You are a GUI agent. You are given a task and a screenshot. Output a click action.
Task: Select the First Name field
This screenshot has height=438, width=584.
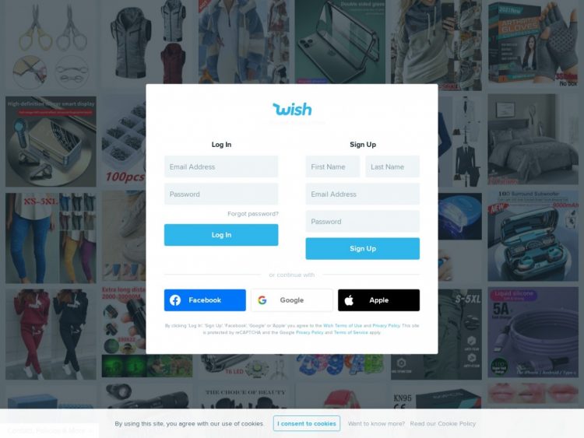pyautogui.click(x=332, y=166)
